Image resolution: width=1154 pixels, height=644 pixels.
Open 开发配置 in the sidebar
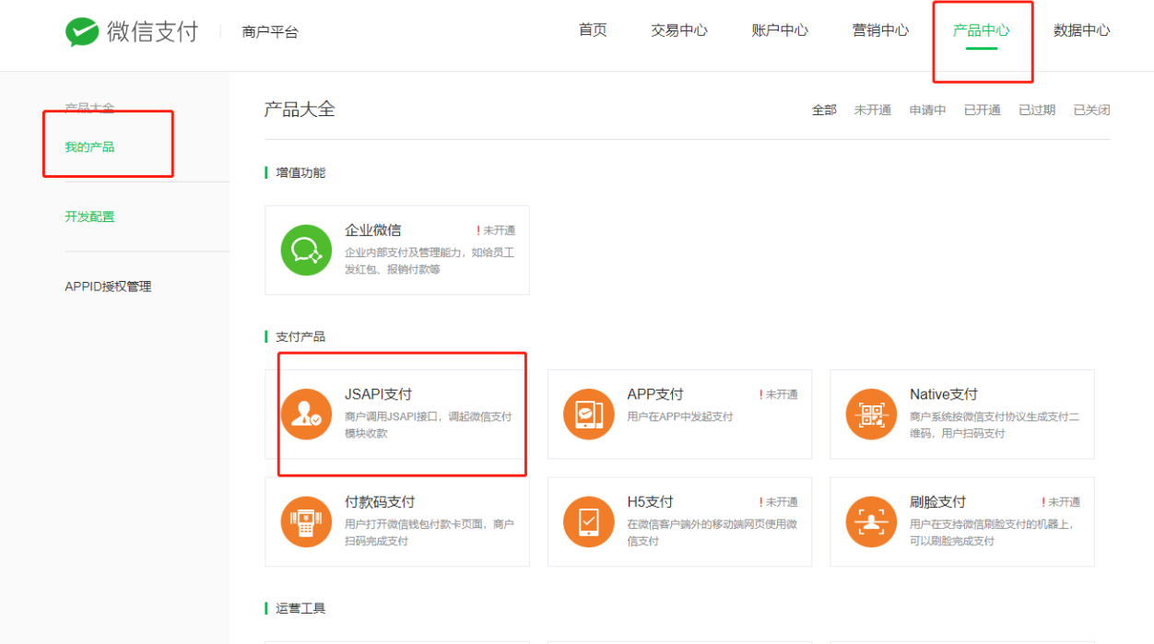[89, 217]
